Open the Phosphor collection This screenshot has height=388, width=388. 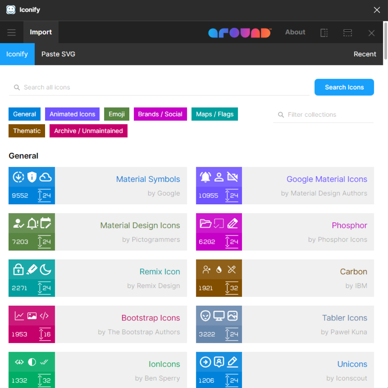coord(285,232)
